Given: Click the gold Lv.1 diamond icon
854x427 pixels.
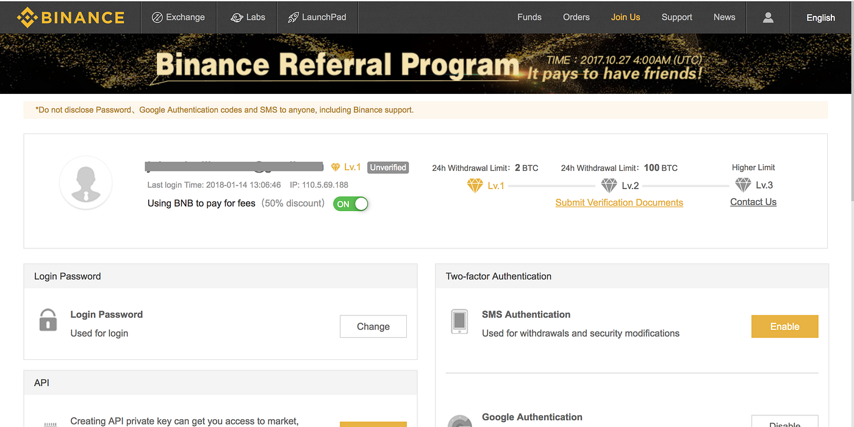Looking at the screenshot, I should click(475, 185).
